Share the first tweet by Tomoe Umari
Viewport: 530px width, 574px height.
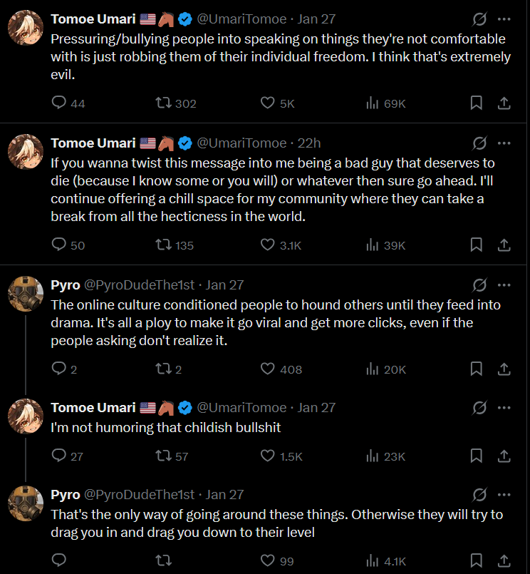[504, 103]
